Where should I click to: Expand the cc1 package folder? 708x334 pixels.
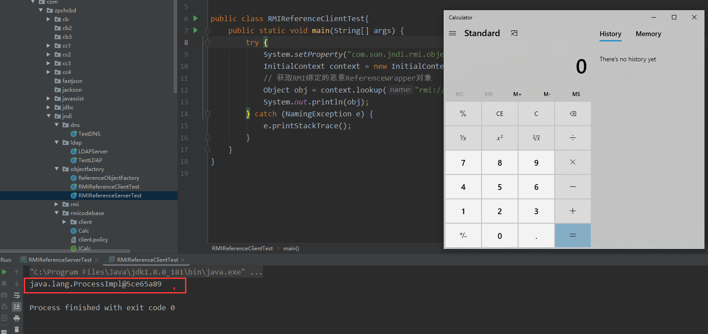click(x=48, y=45)
